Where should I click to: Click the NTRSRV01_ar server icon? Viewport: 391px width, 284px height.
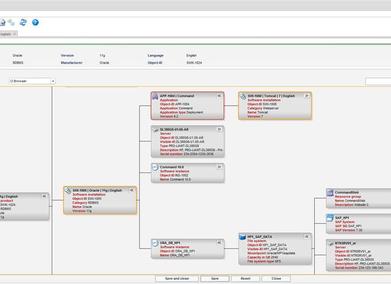[x=330, y=244]
